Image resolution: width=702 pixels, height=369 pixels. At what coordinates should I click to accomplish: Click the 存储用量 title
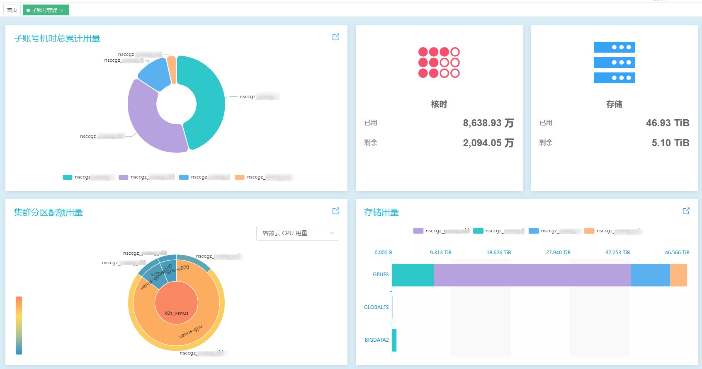click(x=381, y=212)
